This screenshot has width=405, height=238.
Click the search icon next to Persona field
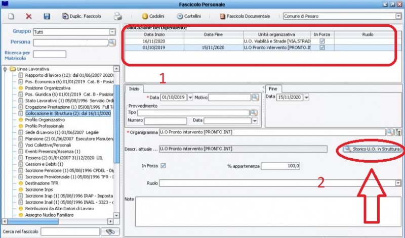(x=112, y=43)
